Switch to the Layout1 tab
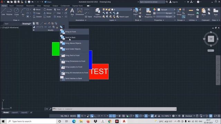The height and width of the screenshot is (124, 221). click(x=15, y=113)
